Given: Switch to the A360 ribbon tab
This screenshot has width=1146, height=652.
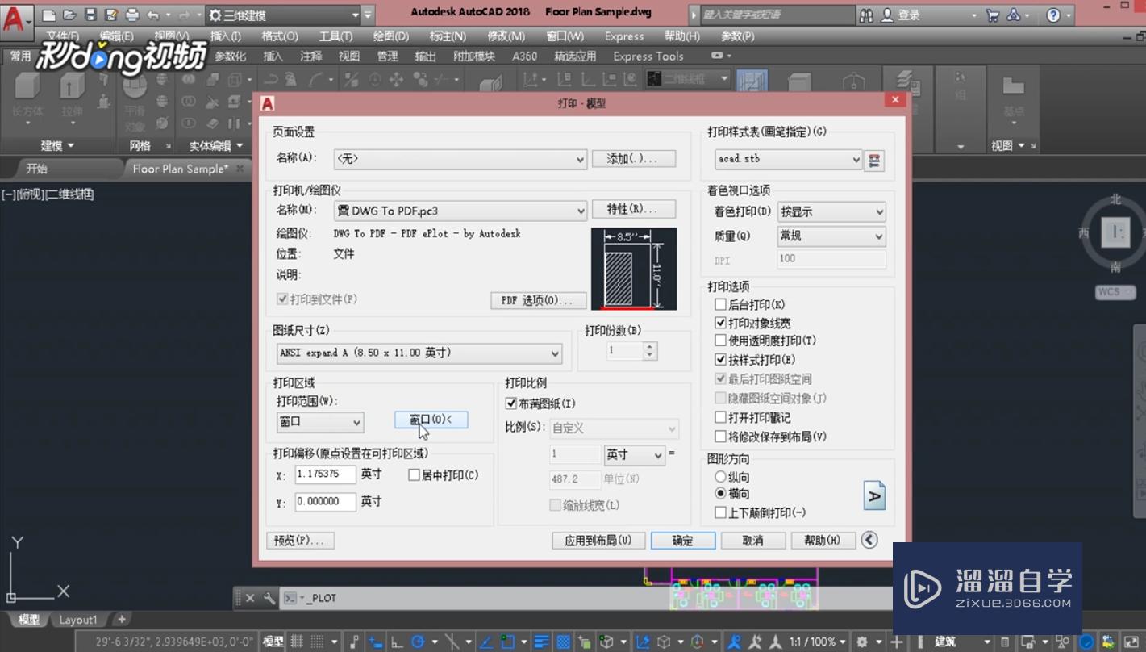Looking at the screenshot, I should pyautogui.click(x=525, y=56).
